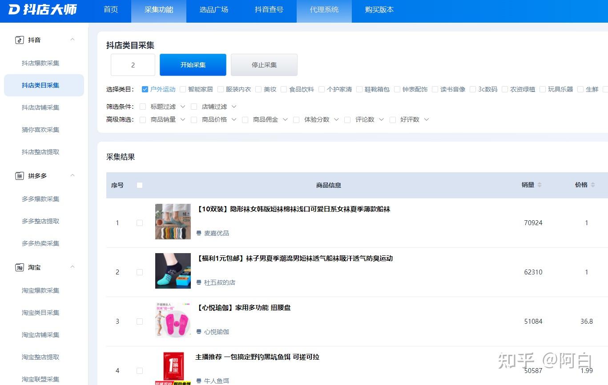
Task: Open the 首页 tab
Action: tap(111, 10)
